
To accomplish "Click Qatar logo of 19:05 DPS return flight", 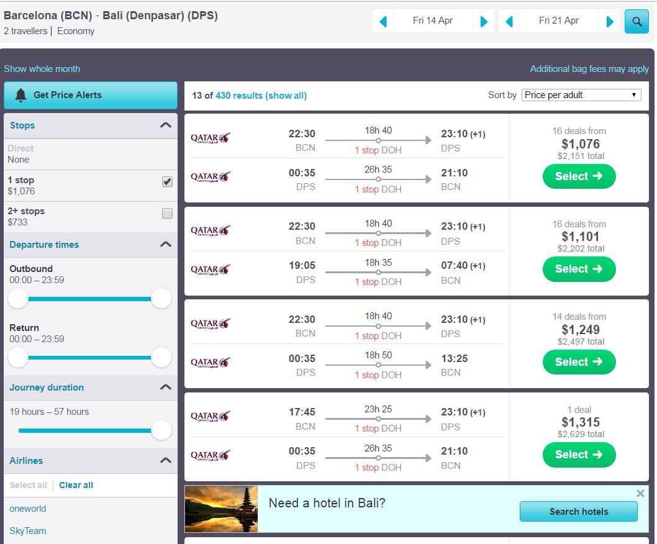I will [x=211, y=269].
